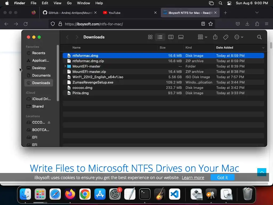Click tracking protection shield icon
The image size is (273, 205).
click(x=53, y=24)
